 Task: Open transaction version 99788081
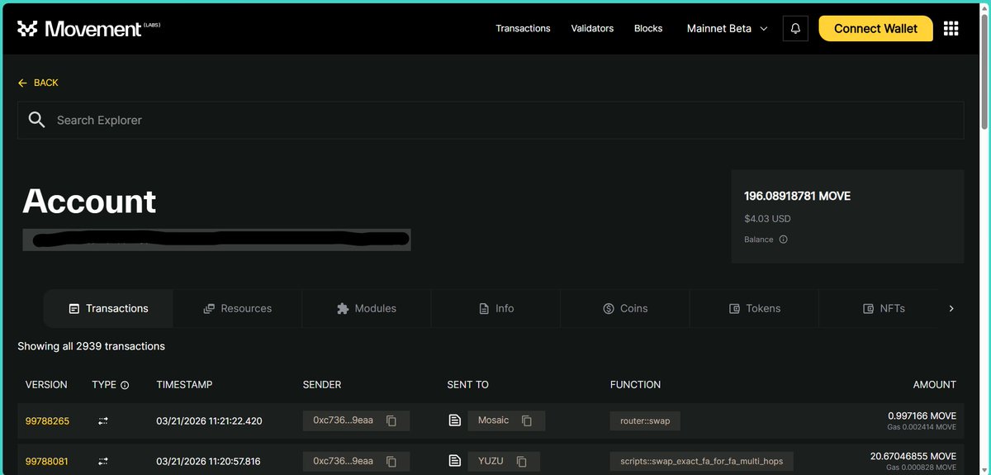pyautogui.click(x=47, y=461)
